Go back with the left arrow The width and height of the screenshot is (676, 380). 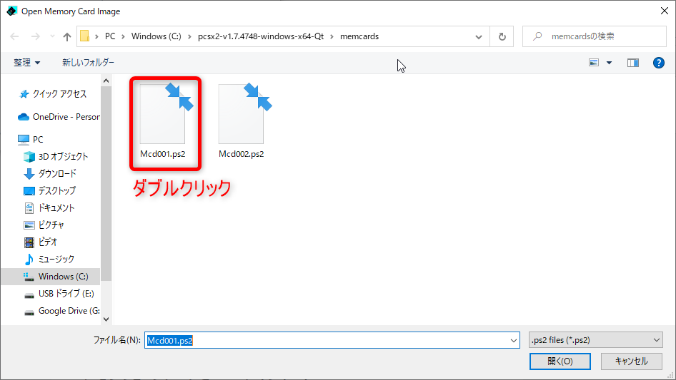[x=14, y=36]
